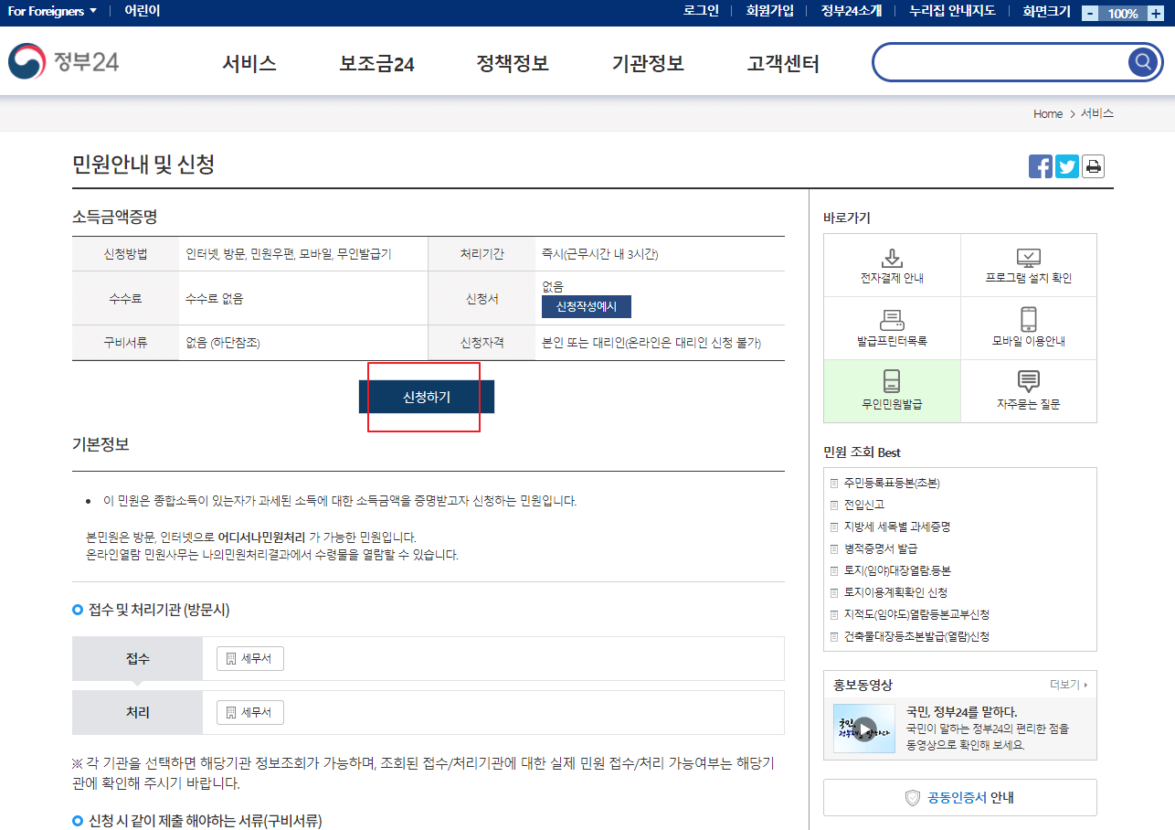
Task: Share page on Twitter
Action: click(1067, 166)
